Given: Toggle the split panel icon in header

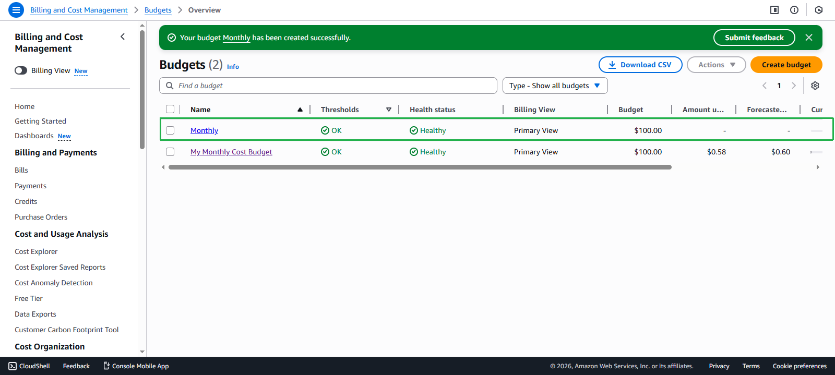Looking at the screenshot, I should pos(774,10).
